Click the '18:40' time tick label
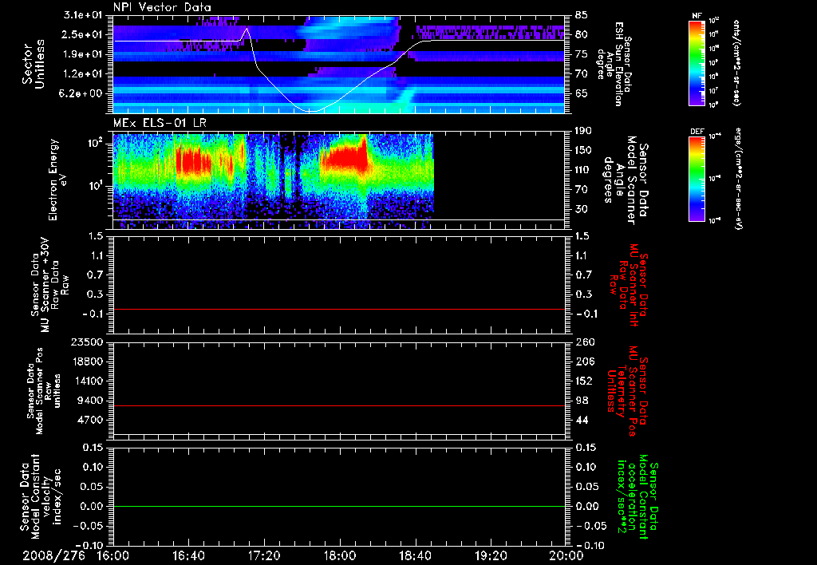This screenshot has height=565, width=817. pos(415,555)
